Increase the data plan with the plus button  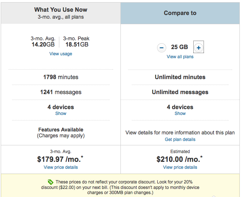(x=199, y=48)
